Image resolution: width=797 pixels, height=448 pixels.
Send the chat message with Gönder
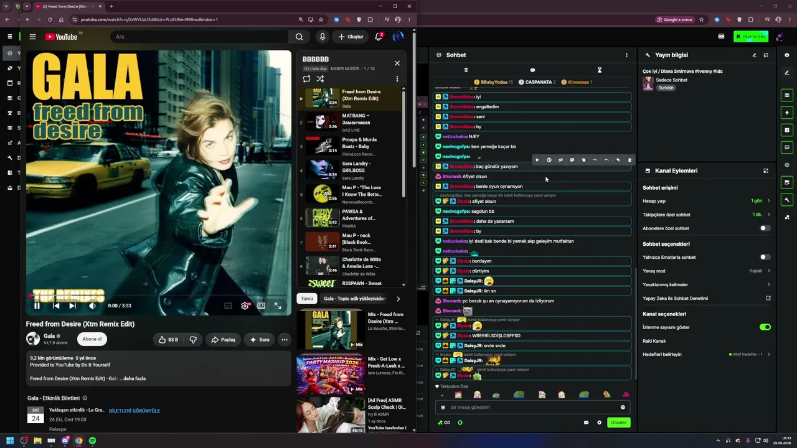pyautogui.click(x=618, y=422)
